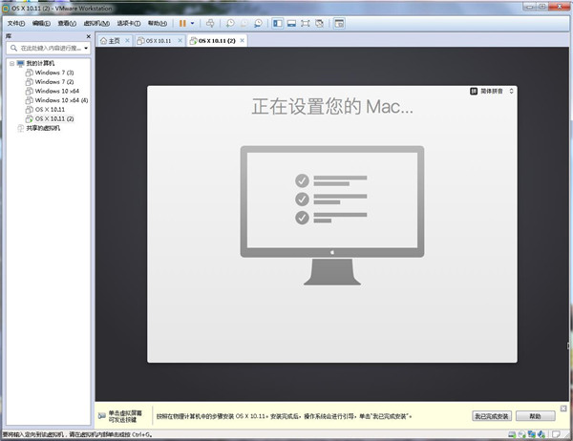
Task: Click the 拼 input source icon
Action: point(474,91)
